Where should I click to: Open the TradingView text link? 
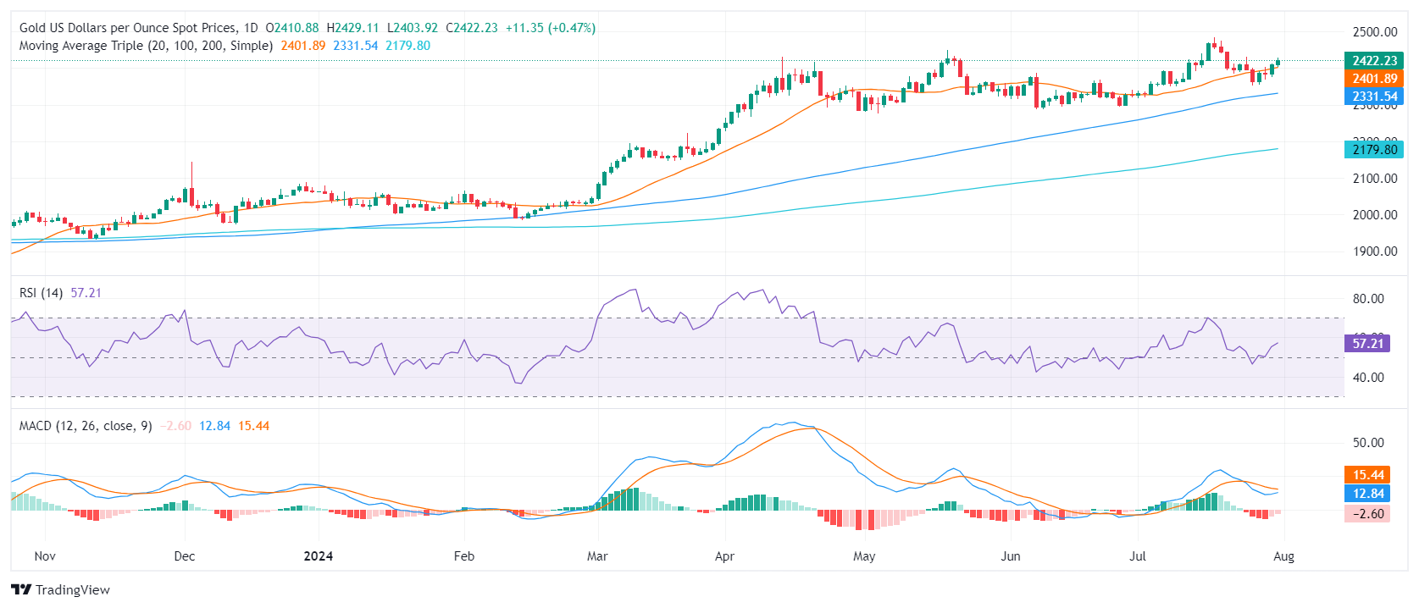(73, 590)
